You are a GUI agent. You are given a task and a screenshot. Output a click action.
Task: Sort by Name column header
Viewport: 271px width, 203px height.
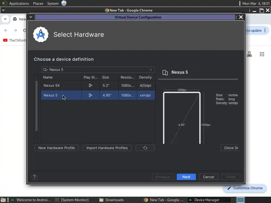(x=61, y=77)
